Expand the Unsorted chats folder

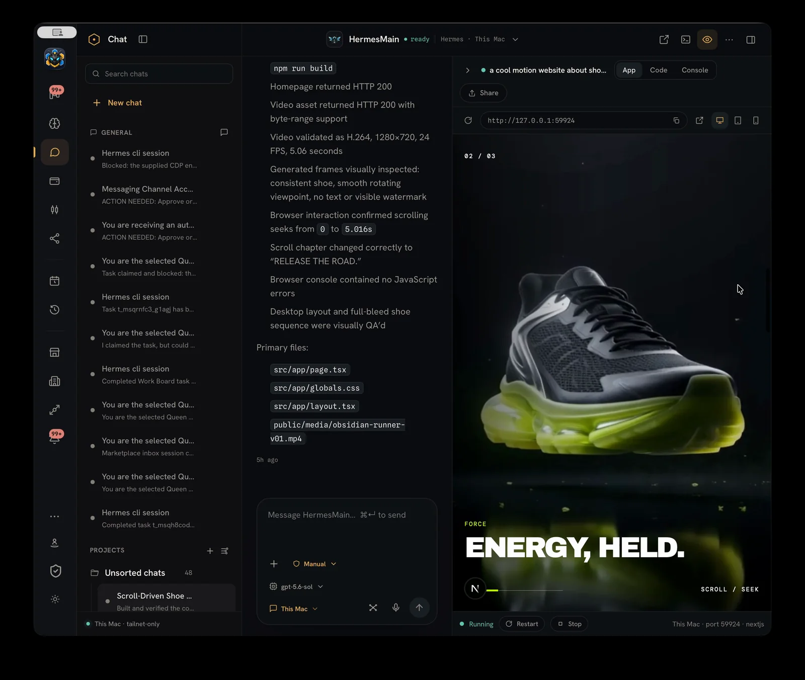pos(134,573)
